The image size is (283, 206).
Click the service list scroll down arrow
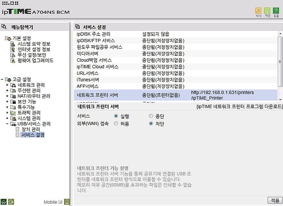click(x=280, y=99)
